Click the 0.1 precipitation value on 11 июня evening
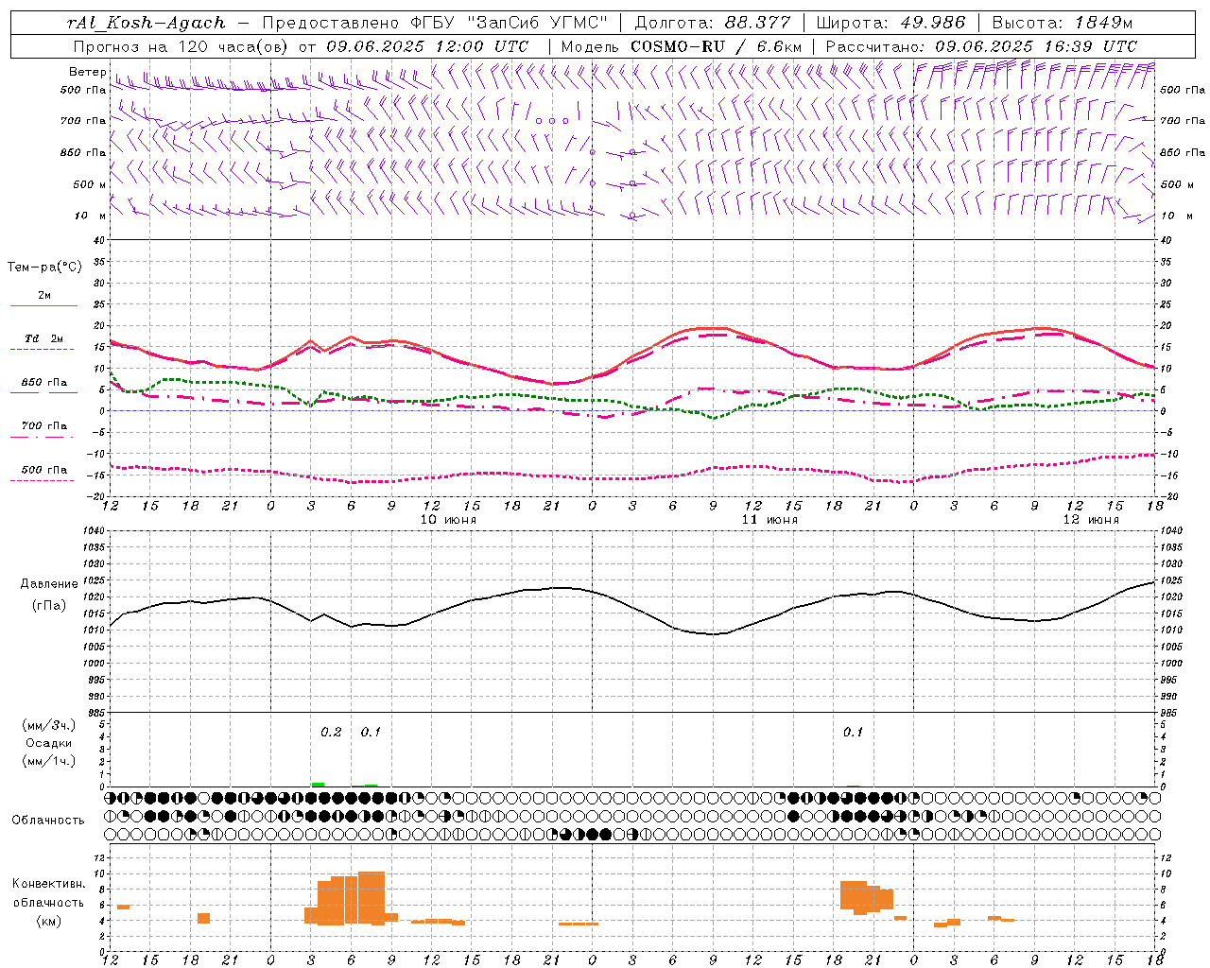1210x968 pixels. (x=853, y=732)
